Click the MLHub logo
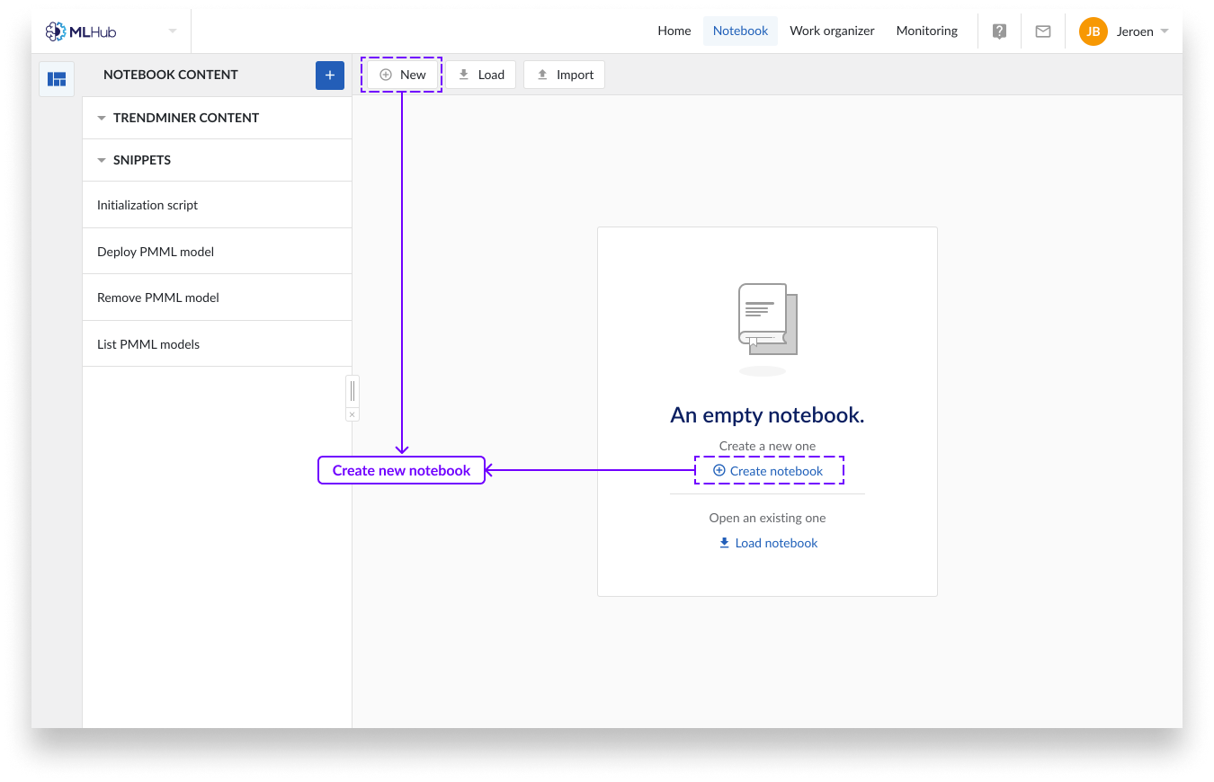The height and width of the screenshot is (782, 1214). [81, 31]
